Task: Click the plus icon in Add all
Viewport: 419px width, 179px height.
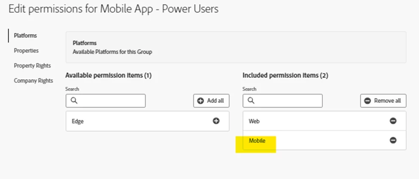Action: [x=200, y=101]
